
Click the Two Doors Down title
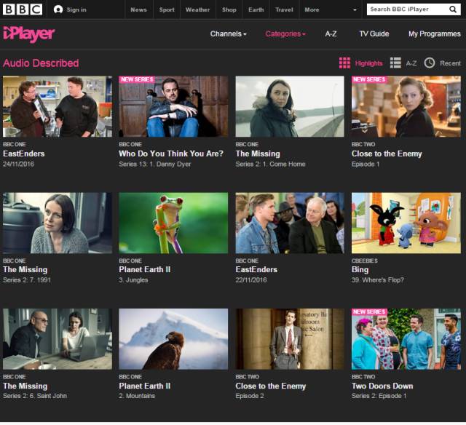point(382,386)
